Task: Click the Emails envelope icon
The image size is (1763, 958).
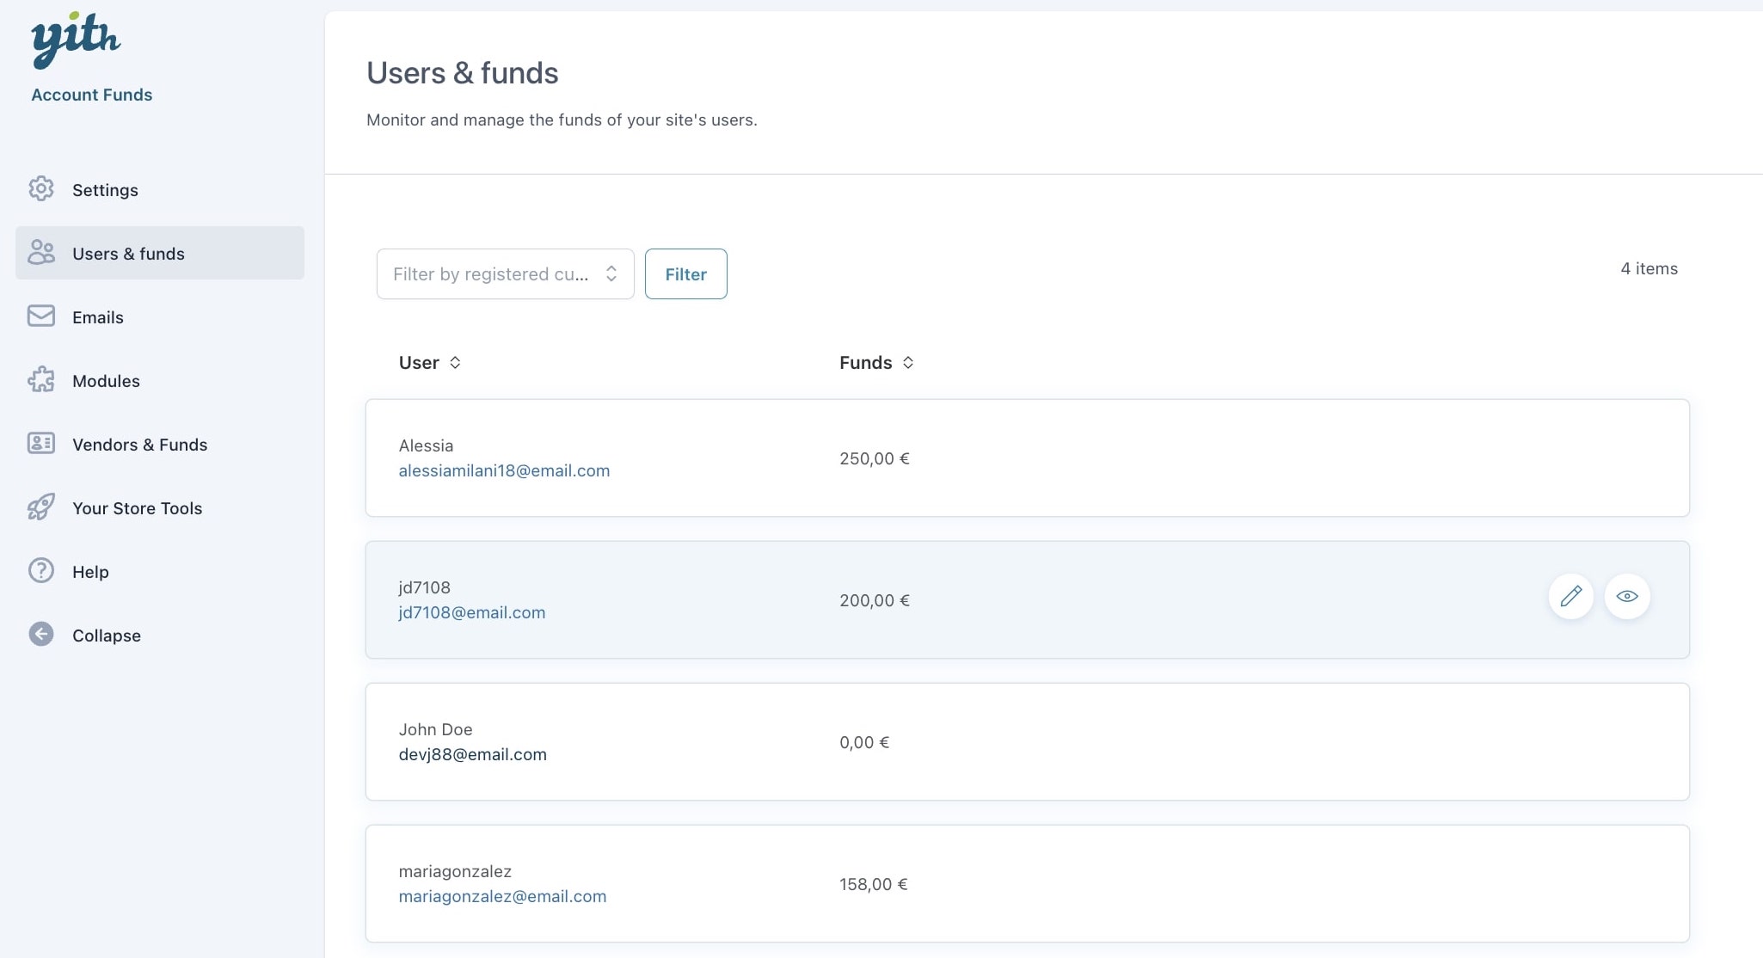Action: click(x=41, y=316)
